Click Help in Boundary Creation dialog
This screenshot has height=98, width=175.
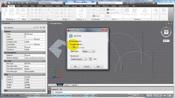pos(98,66)
